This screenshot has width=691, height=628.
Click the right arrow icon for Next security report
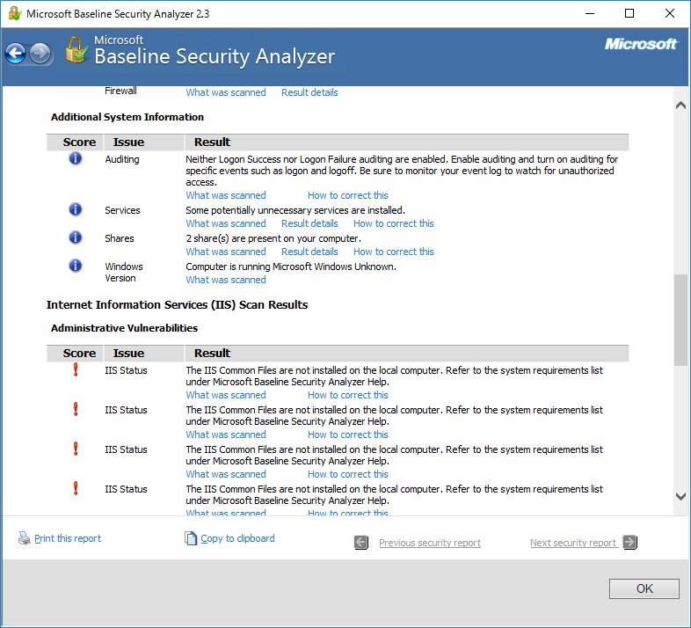coord(630,542)
